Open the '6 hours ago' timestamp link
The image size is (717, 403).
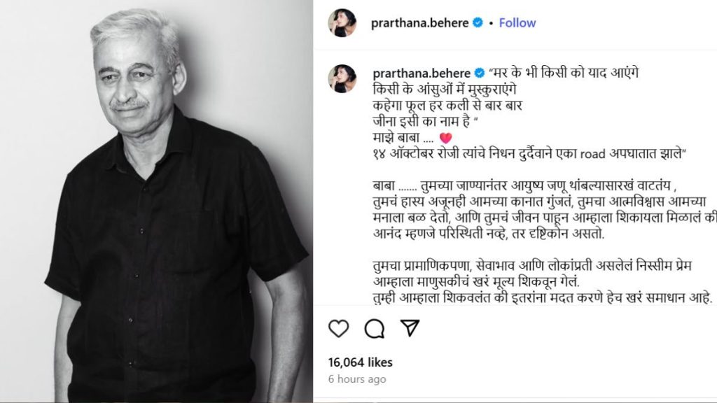click(357, 379)
